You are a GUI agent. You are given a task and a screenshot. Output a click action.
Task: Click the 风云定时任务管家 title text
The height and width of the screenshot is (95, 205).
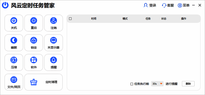coord(33,5)
